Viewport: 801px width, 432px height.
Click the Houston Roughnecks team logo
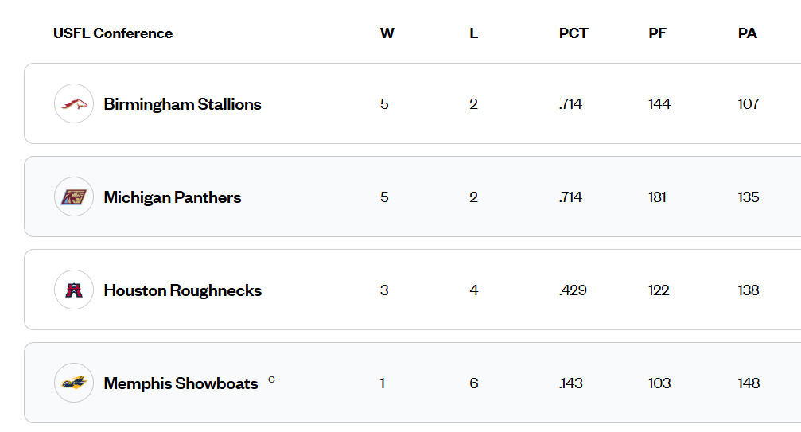(74, 290)
